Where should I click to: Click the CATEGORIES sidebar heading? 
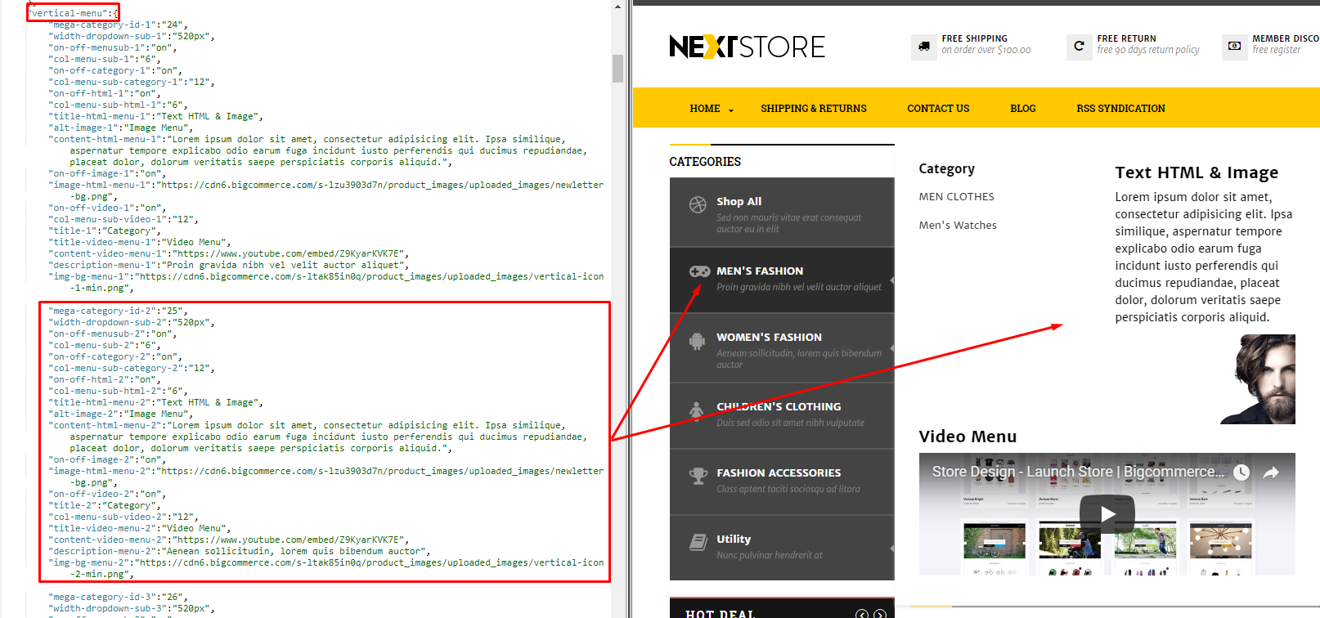coord(705,162)
